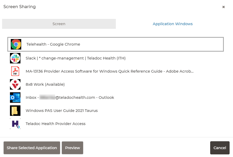Select the Telehealth - Google Chrome window

(x=53, y=44)
